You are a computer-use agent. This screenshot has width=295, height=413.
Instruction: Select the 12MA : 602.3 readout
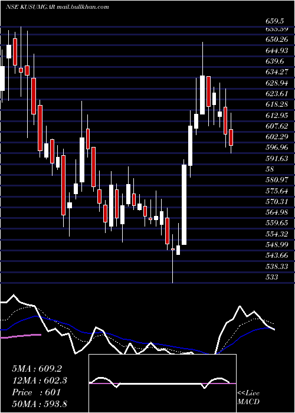coord(40,381)
